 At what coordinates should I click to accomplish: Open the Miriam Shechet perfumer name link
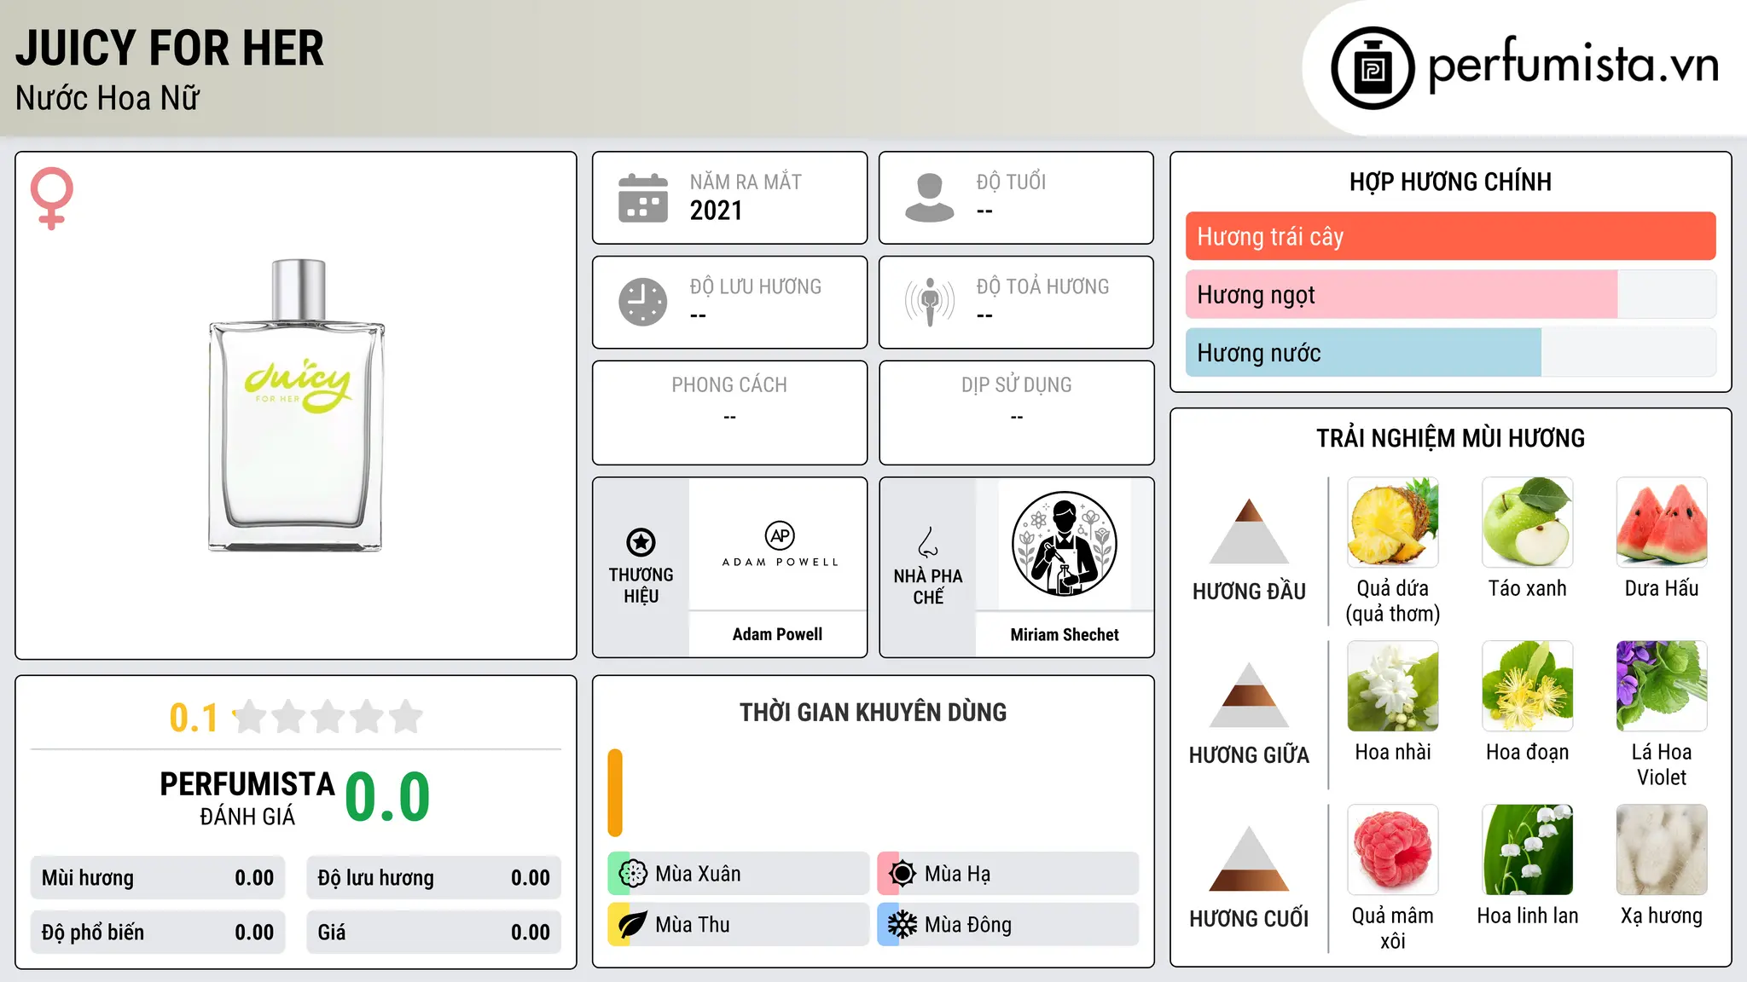(1065, 634)
